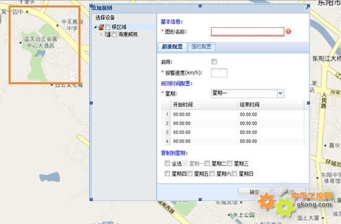
Task: Check the 星期二 copy checkbox
Action: [x=207, y=163]
